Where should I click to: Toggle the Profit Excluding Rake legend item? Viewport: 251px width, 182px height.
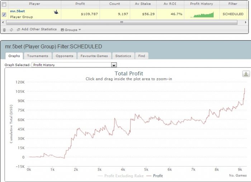[x=121, y=176]
